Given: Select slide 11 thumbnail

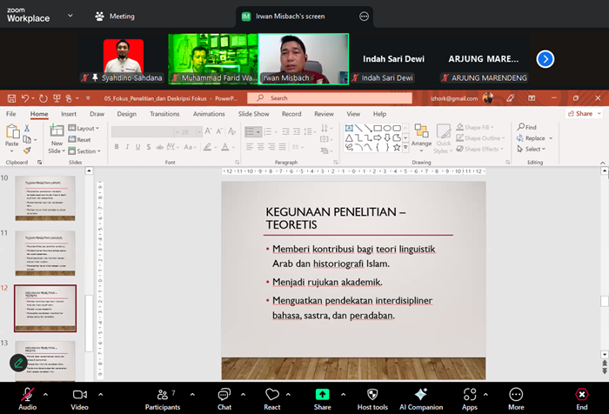Looking at the screenshot, I should click(x=45, y=253).
